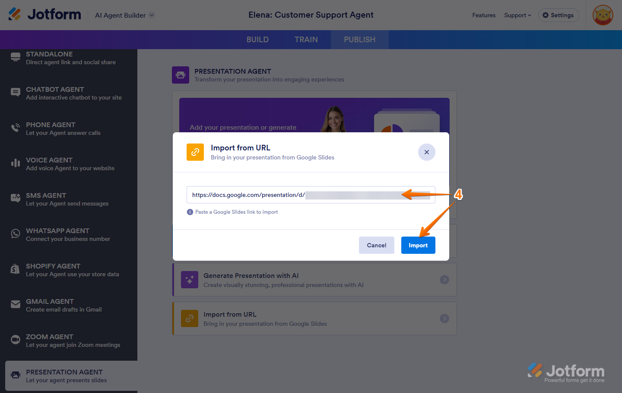
Task: Select the Shopify Agent bag icon
Action: 16,269
